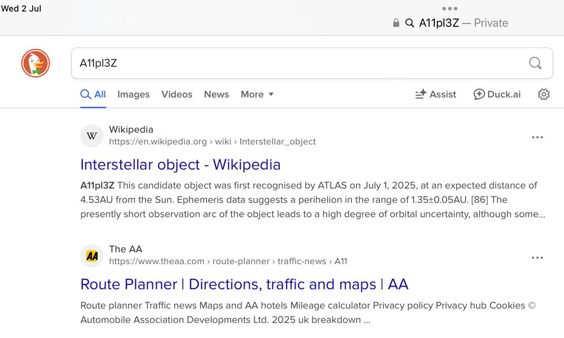
Task: Tap the lock icon in address bar
Action: point(396,23)
